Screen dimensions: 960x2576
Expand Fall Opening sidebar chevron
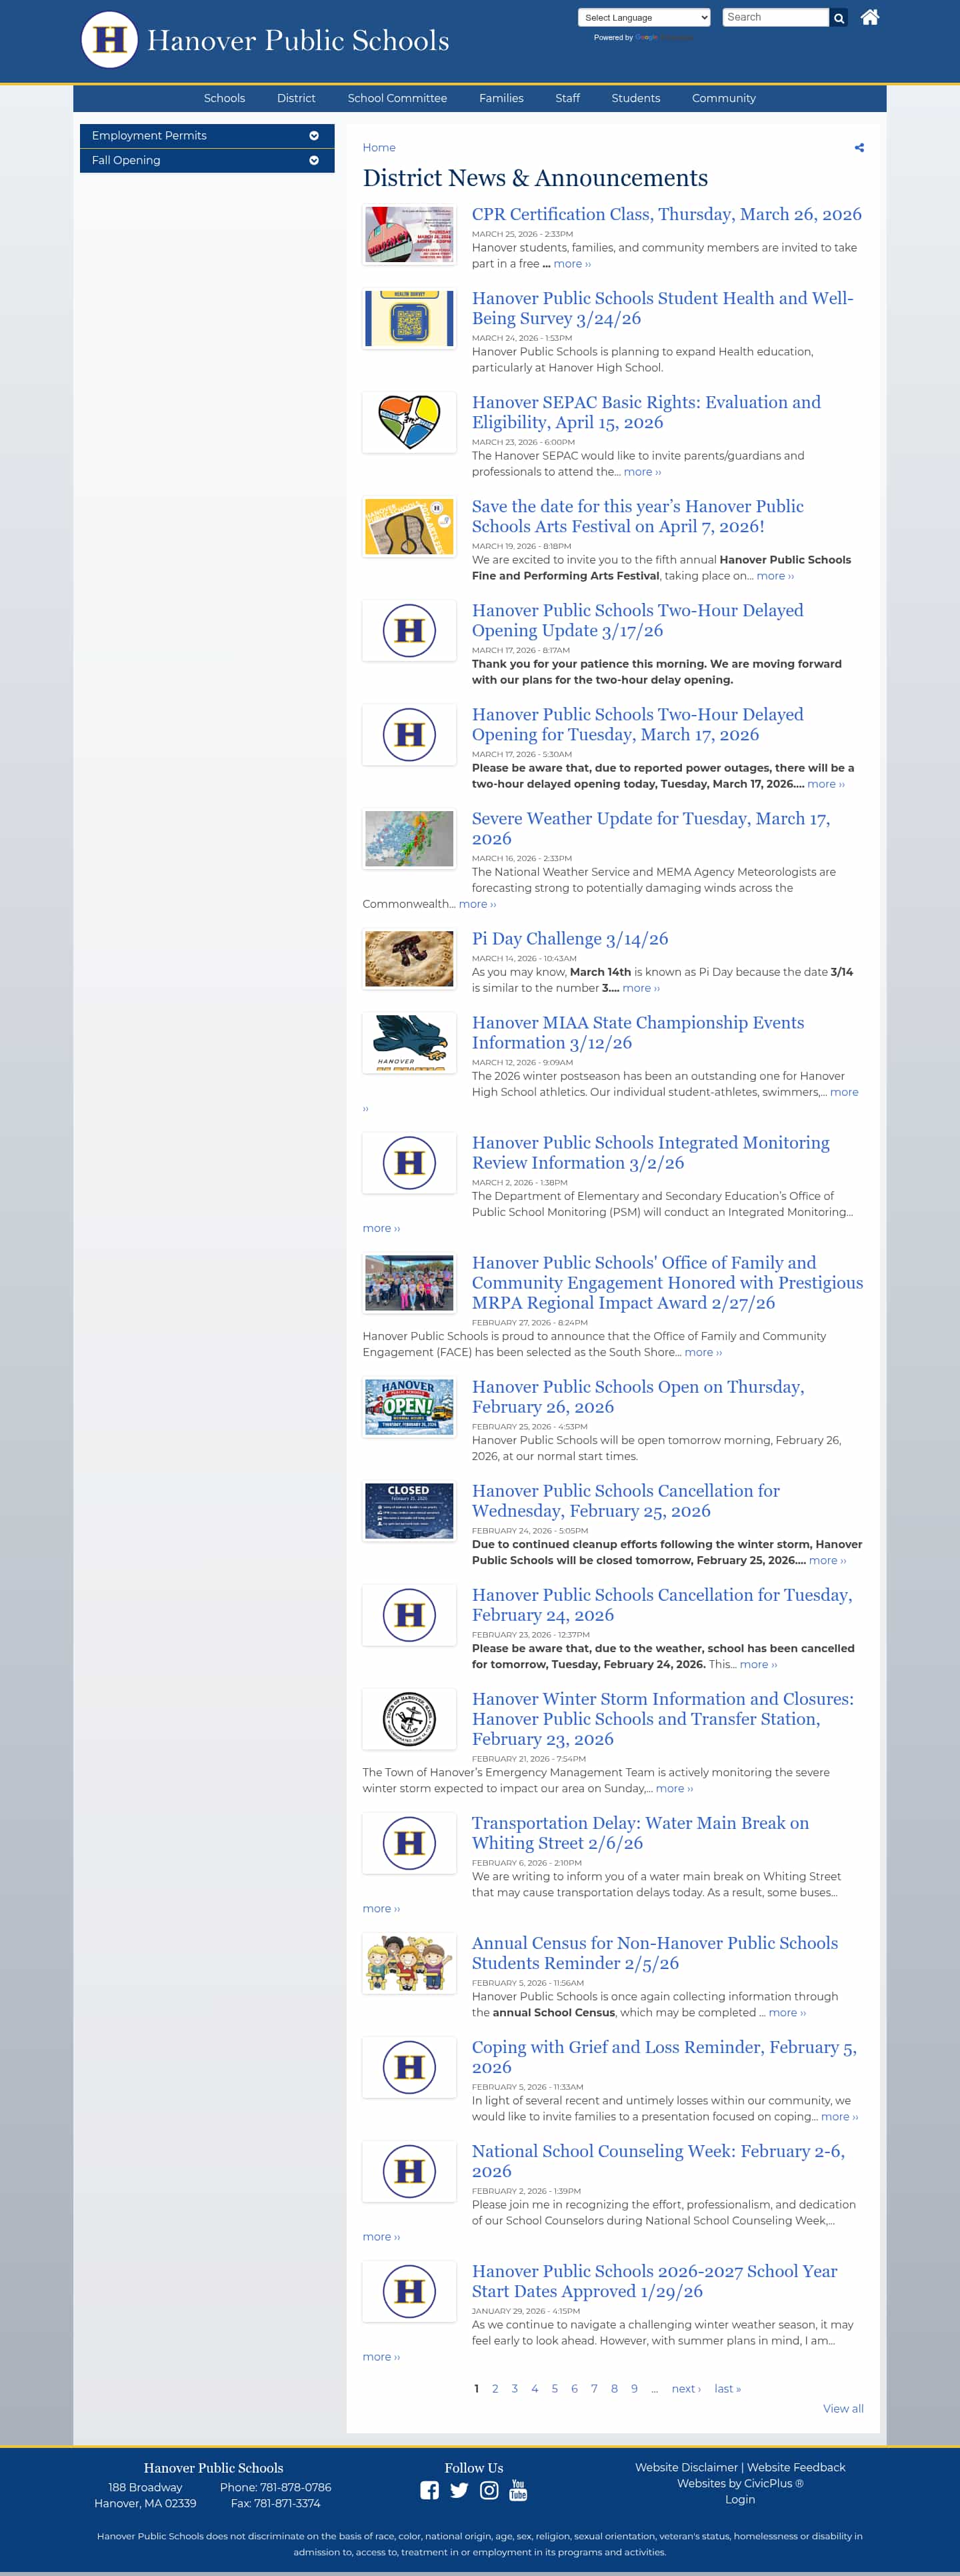click(314, 161)
